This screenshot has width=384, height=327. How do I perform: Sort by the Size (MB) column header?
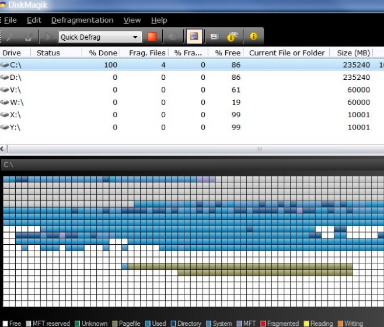pyautogui.click(x=351, y=53)
